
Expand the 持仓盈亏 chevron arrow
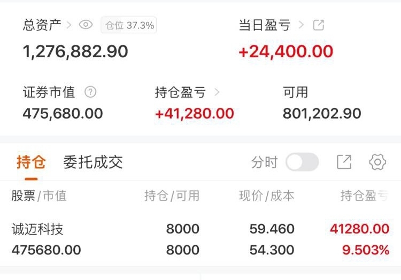click(217, 92)
